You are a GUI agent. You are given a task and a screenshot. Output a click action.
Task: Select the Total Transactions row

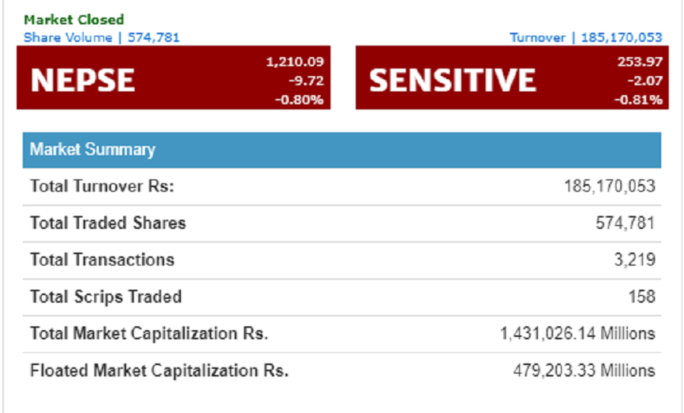point(342,260)
